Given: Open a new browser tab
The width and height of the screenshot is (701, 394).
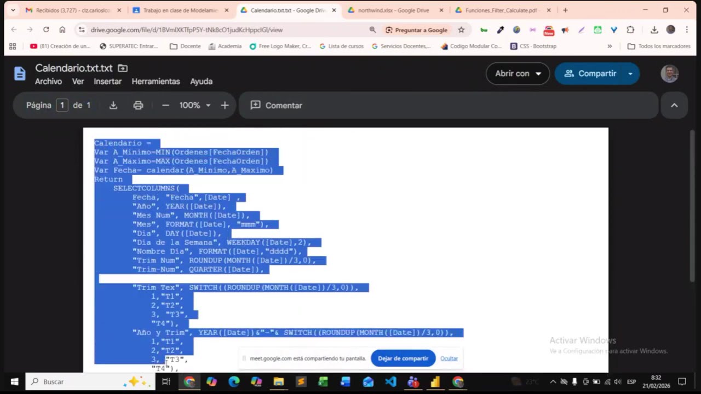Looking at the screenshot, I should pos(565,10).
